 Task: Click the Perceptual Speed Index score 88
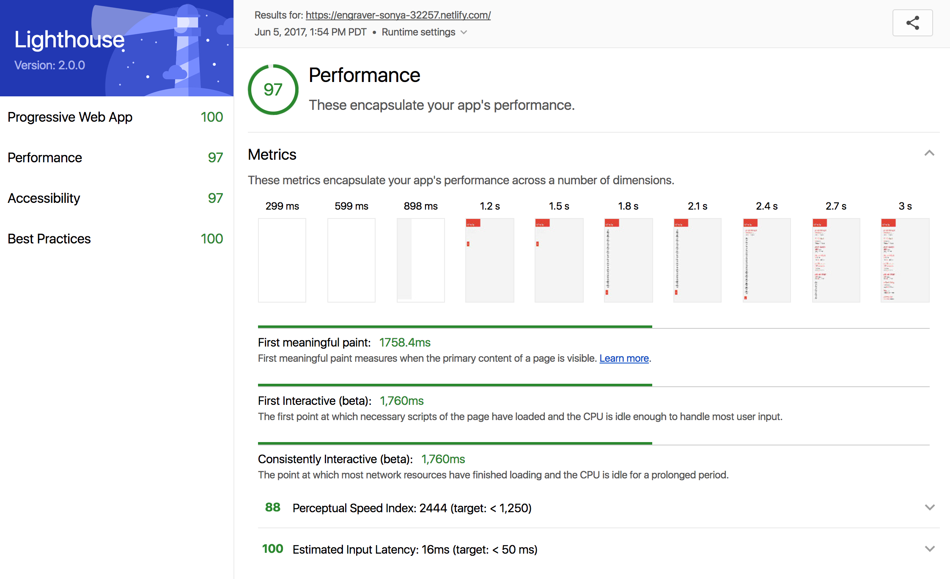[x=273, y=507]
